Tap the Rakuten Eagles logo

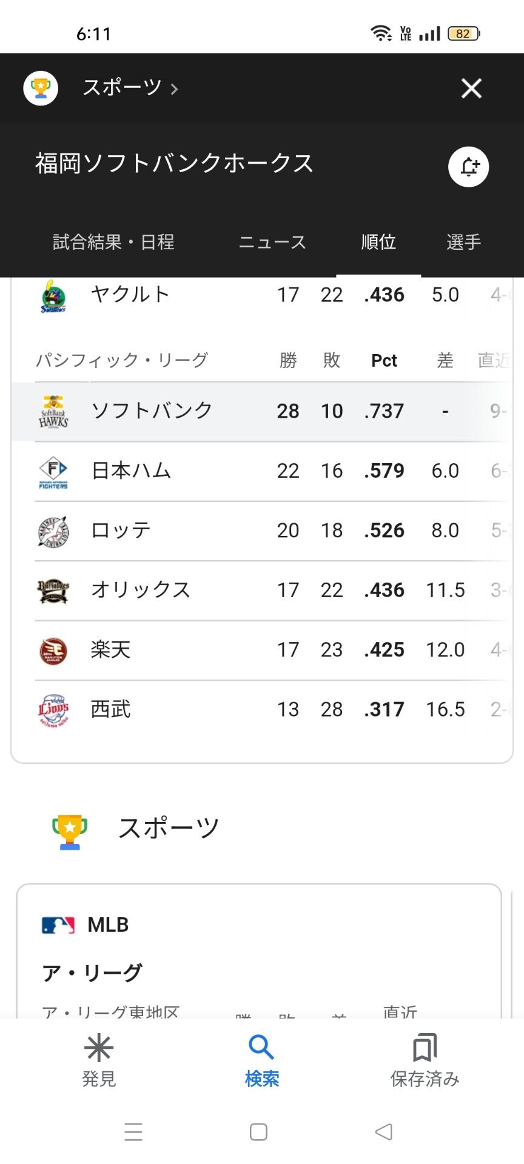tap(53, 651)
